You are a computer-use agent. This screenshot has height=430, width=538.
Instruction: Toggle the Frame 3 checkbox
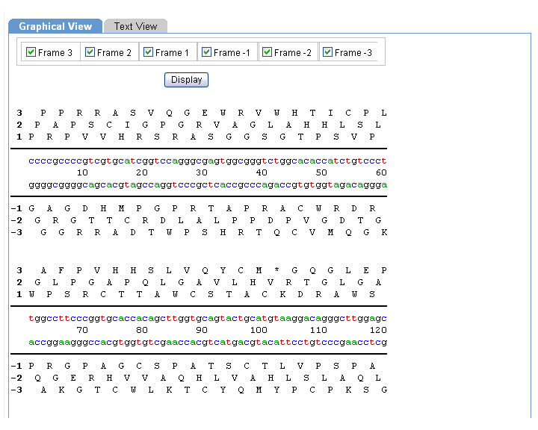point(31,52)
